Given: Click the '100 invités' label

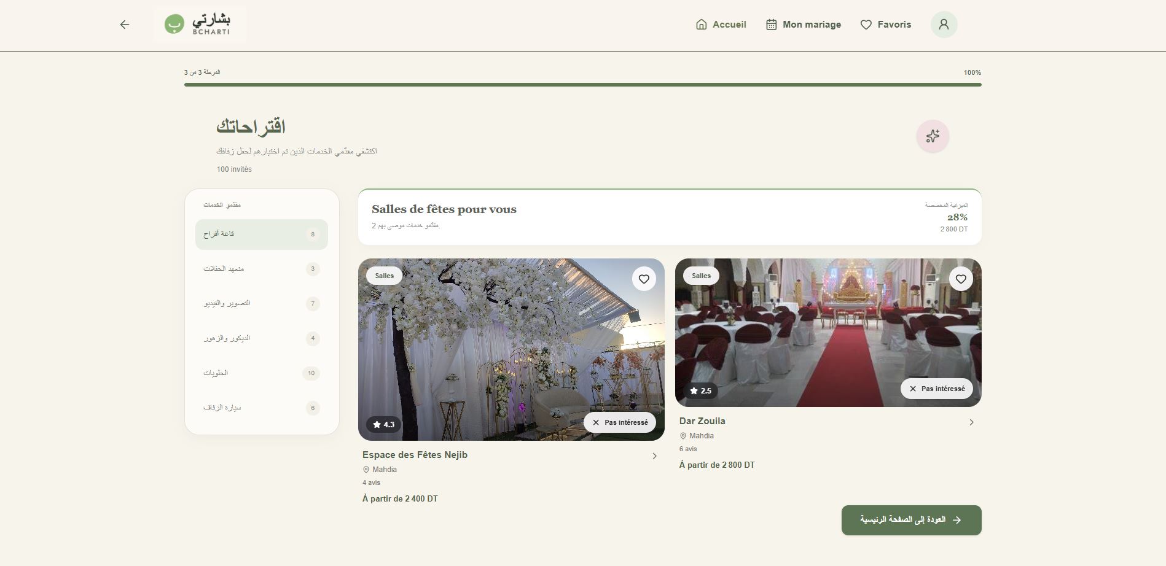Looking at the screenshot, I should (234, 169).
